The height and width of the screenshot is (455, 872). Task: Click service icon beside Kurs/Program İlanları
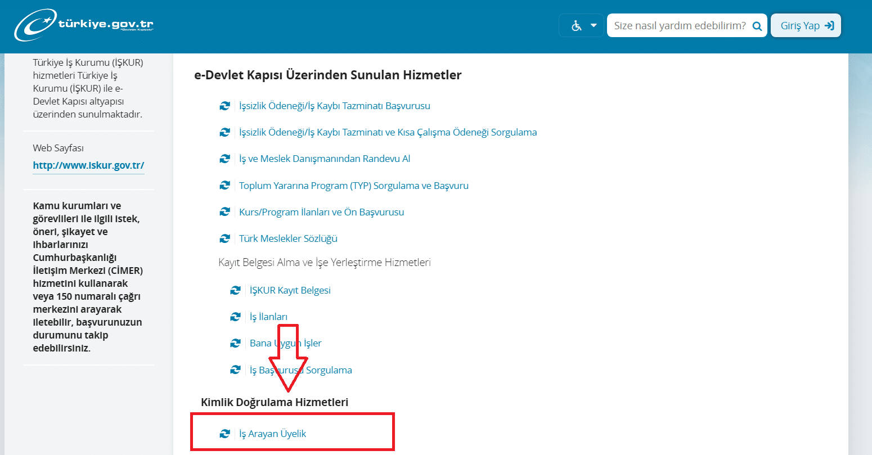(x=225, y=212)
